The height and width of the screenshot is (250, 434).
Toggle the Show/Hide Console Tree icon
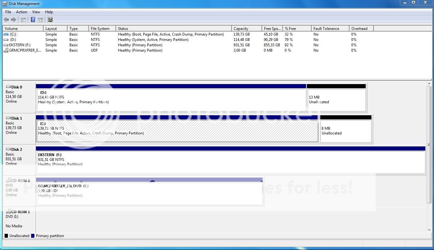tap(23, 20)
